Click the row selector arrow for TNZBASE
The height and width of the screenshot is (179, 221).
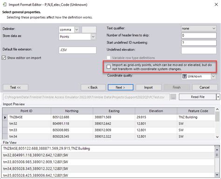point(5,117)
